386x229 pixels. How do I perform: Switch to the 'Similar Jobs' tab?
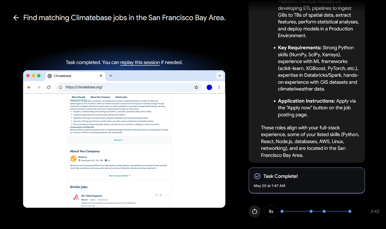121,97
